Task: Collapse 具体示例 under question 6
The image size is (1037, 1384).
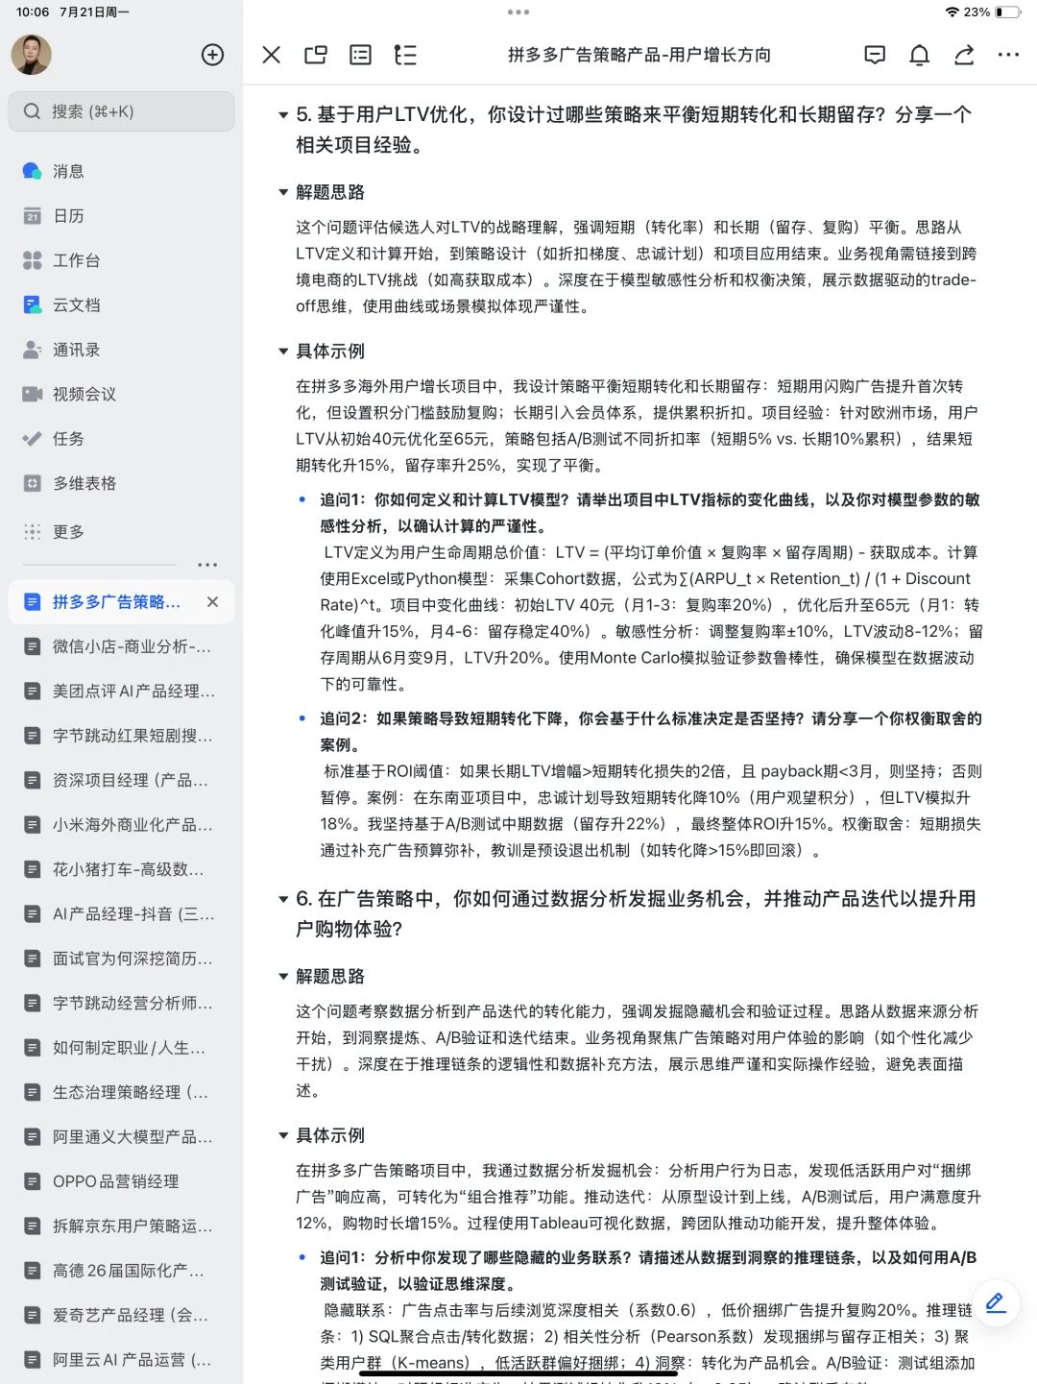Action: click(x=283, y=1135)
